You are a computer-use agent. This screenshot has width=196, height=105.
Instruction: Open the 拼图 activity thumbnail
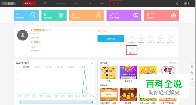(x=109, y=72)
